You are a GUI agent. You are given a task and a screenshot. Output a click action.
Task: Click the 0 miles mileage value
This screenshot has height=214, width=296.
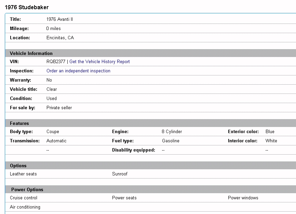coord(53,29)
